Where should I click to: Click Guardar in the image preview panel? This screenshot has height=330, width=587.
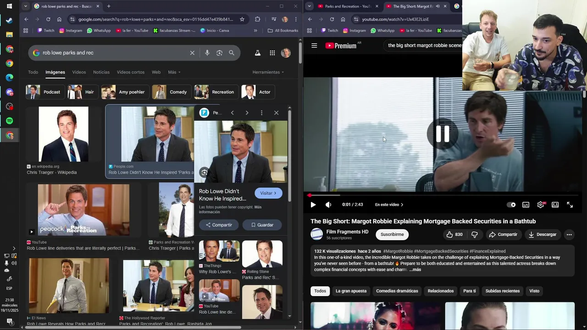[x=262, y=225]
